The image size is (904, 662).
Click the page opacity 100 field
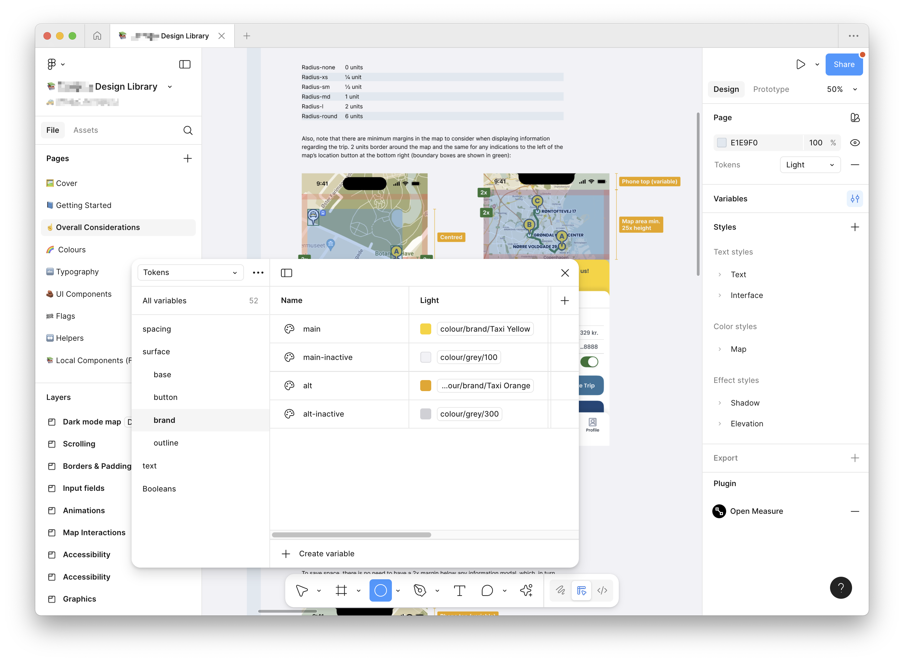816,143
